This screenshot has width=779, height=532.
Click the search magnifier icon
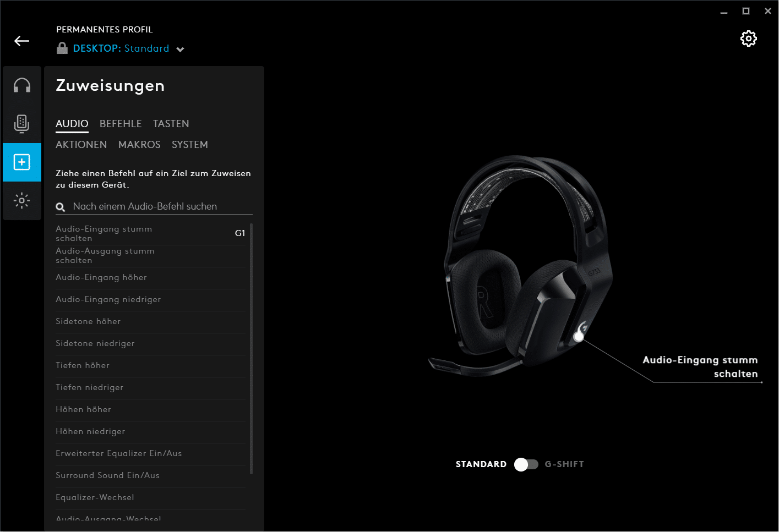coord(61,207)
